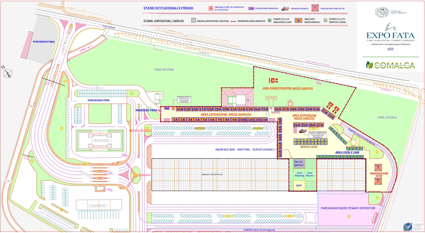The width and height of the screenshot is (425, 233).
Task: Click the Fondazione Eugenio Mancuso rose logo
Action: click(382, 12)
